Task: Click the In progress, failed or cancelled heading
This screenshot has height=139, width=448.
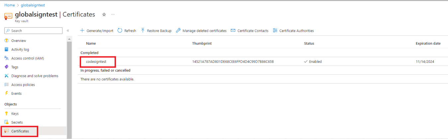Action: click(x=105, y=70)
